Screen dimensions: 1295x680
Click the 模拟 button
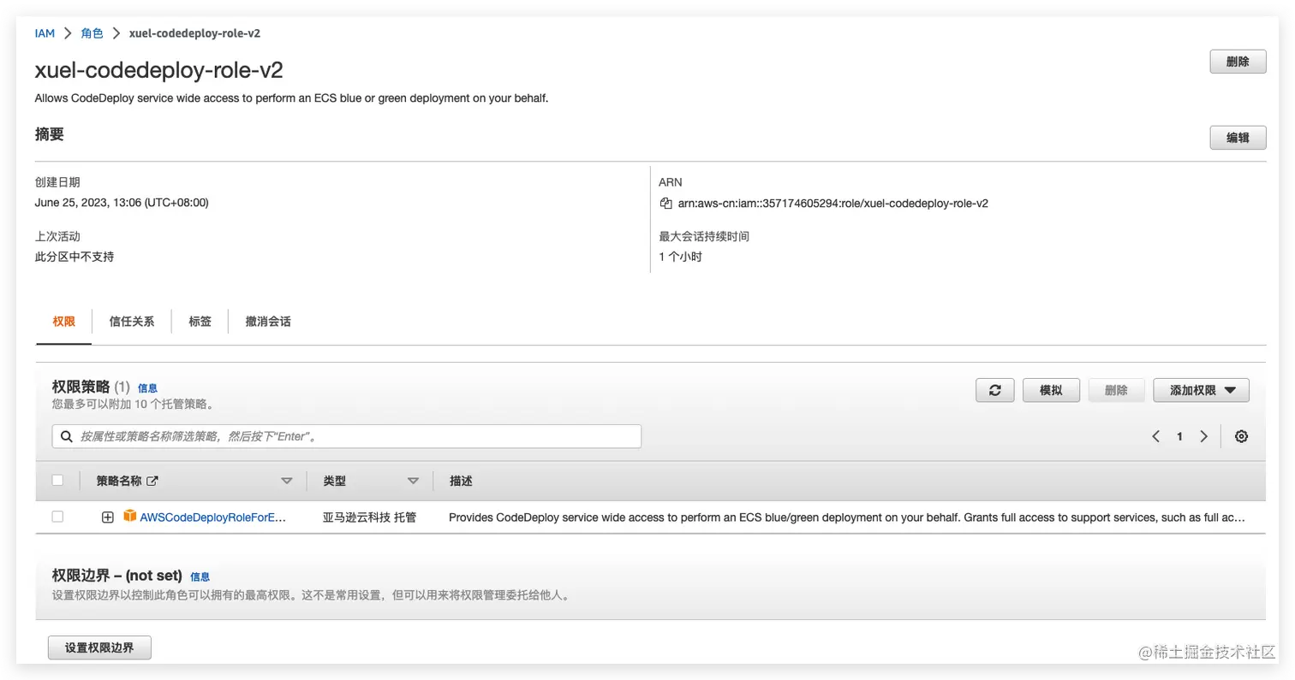[x=1051, y=390]
